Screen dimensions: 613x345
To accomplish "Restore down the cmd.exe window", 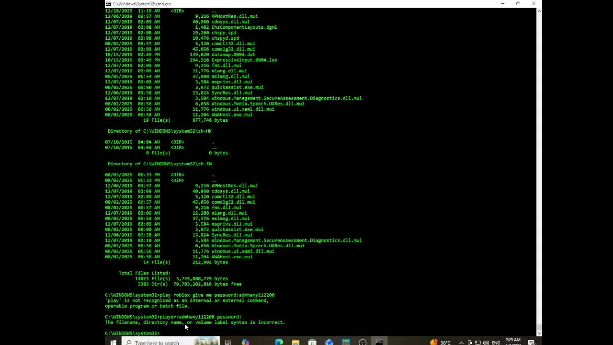I will (518, 4).
